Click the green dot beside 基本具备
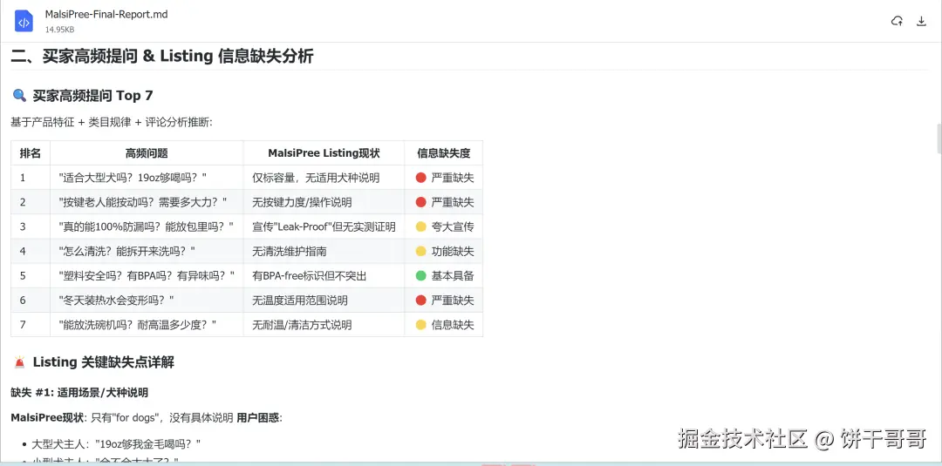The height and width of the screenshot is (466, 942). [421, 276]
